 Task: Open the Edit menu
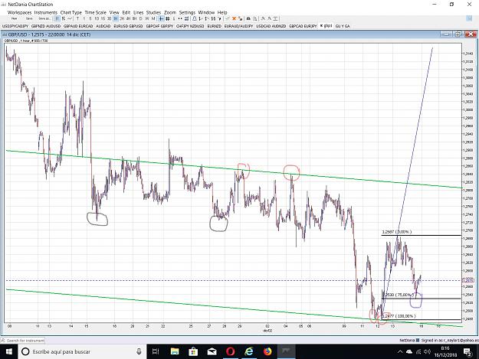click(126, 12)
